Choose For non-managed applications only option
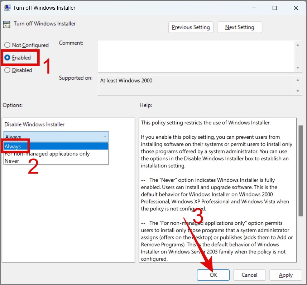307x285 pixels. (56, 153)
